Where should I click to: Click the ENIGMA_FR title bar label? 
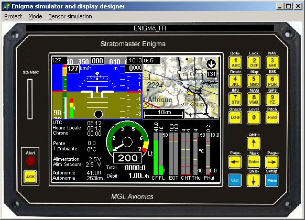(150, 28)
